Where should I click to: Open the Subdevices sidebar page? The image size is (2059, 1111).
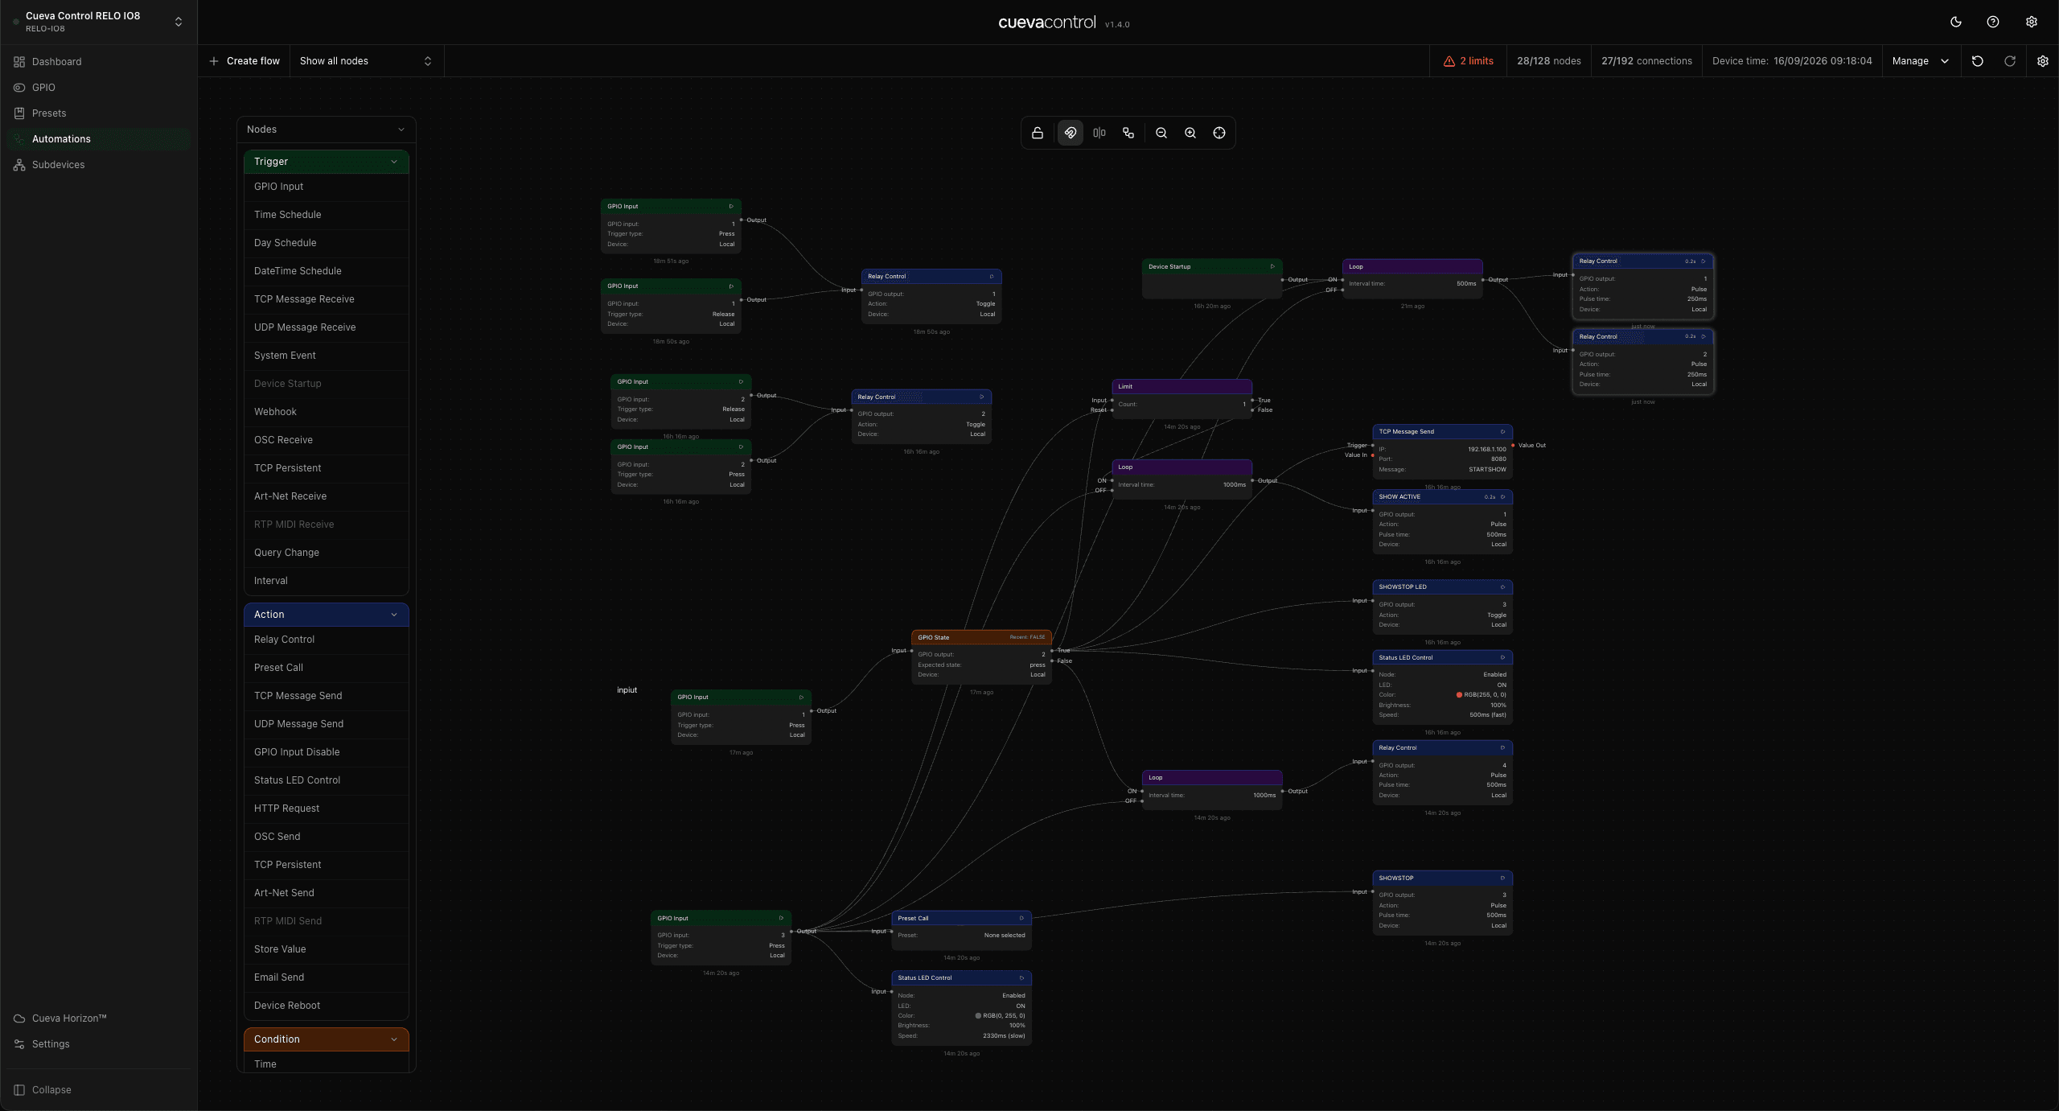tap(98, 165)
